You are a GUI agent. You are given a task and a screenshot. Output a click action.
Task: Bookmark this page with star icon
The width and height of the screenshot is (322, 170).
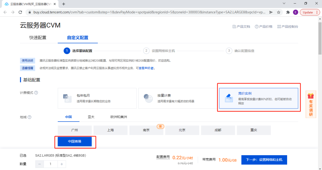tap(278, 12)
